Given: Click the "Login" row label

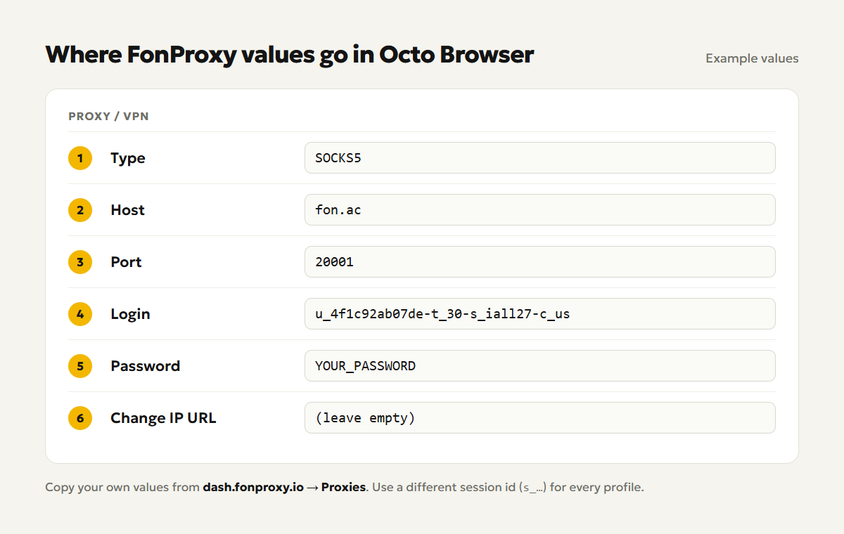Looking at the screenshot, I should click(x=130, y=314).
